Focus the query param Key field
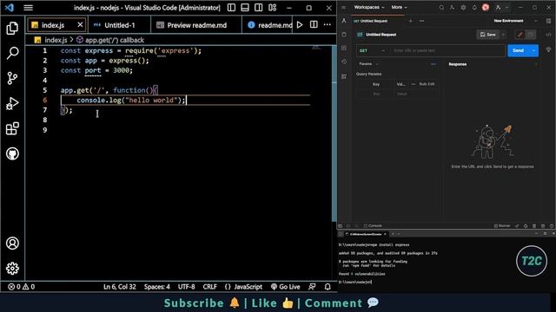Screen dimensions: 556x312 point(376,94)
